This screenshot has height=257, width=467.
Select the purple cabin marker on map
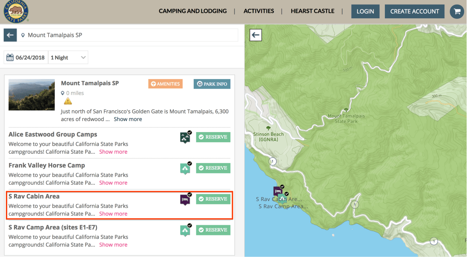tap(278, 191)
